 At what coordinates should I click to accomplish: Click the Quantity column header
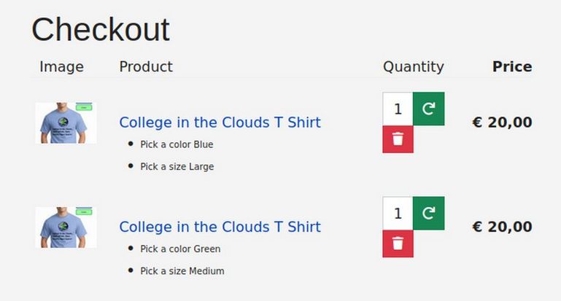coord(413,67)
